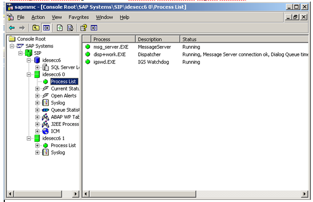Image resolution: width=313 pixels, height=202 pixels.
Task: Click the Up One Level folder icon
Action: [36, 28]
